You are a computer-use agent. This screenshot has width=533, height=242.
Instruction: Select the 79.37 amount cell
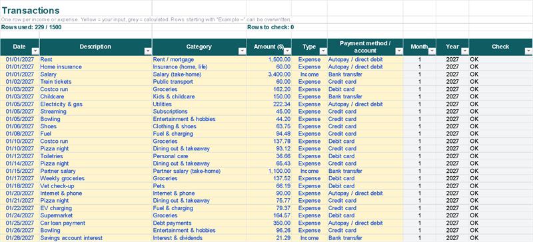tap(269, 208)
